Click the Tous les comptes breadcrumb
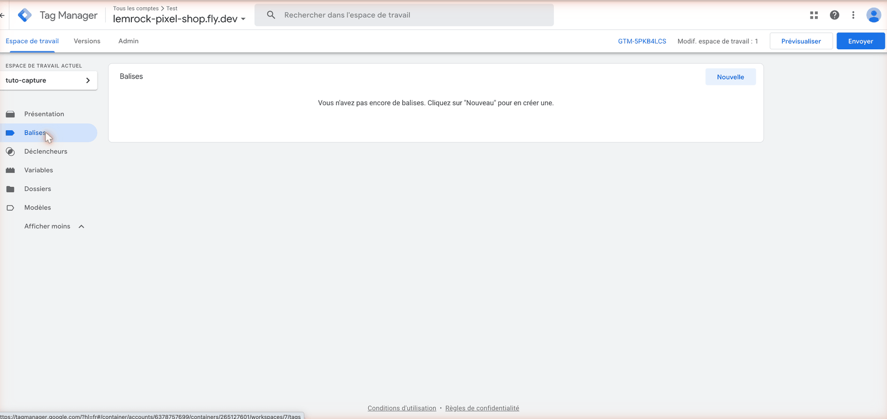The width and height of the screenshot is (887, 419). (136, 8)
